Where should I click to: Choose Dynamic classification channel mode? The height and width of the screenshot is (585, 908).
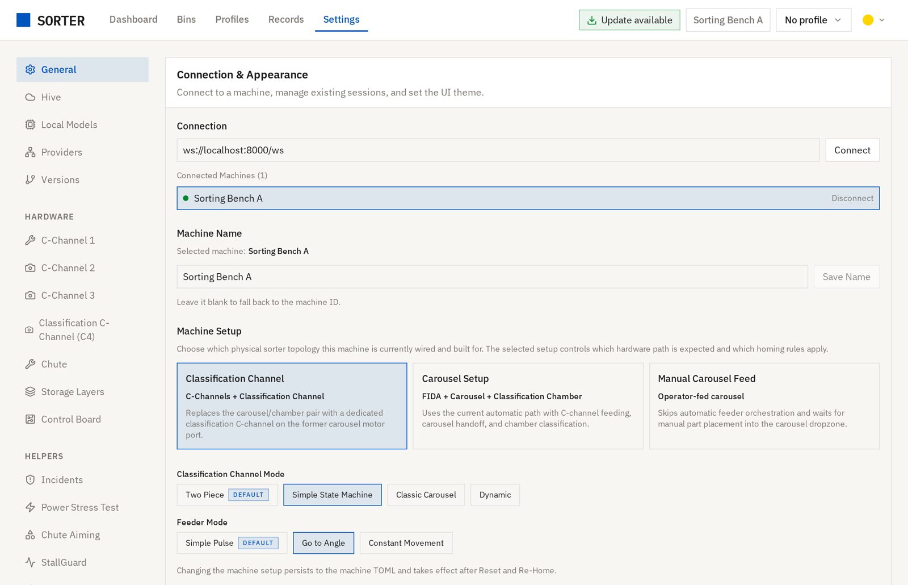pos(495,495)
